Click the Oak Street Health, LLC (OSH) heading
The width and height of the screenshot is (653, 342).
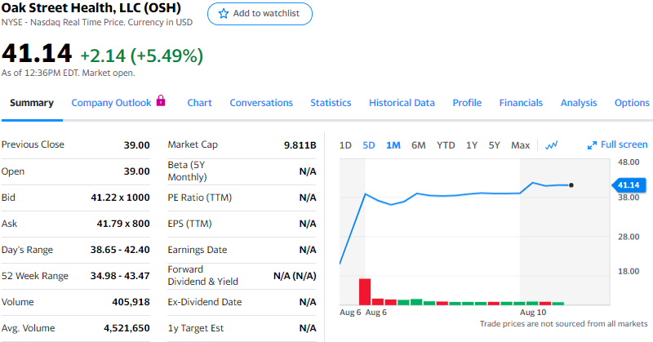point(91,7)
